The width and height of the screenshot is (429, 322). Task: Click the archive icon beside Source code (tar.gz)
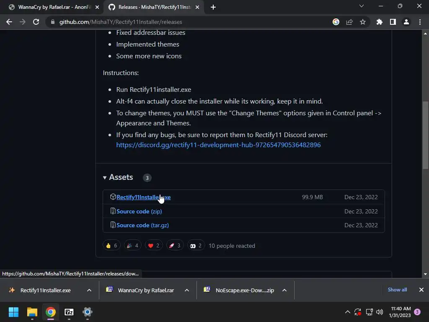(113, 225)
